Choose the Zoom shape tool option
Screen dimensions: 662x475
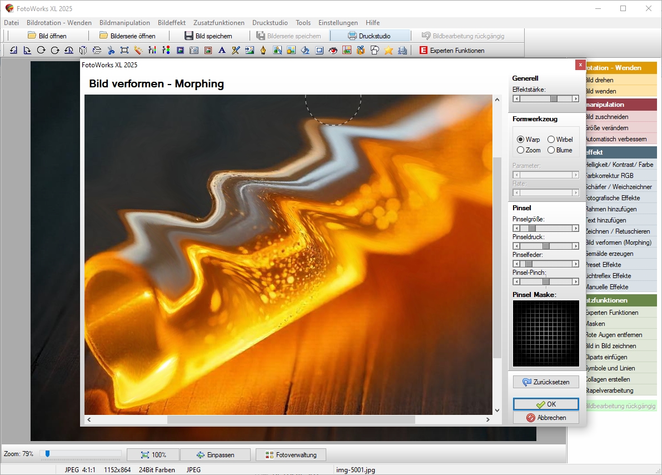click(x=521, y=150)
